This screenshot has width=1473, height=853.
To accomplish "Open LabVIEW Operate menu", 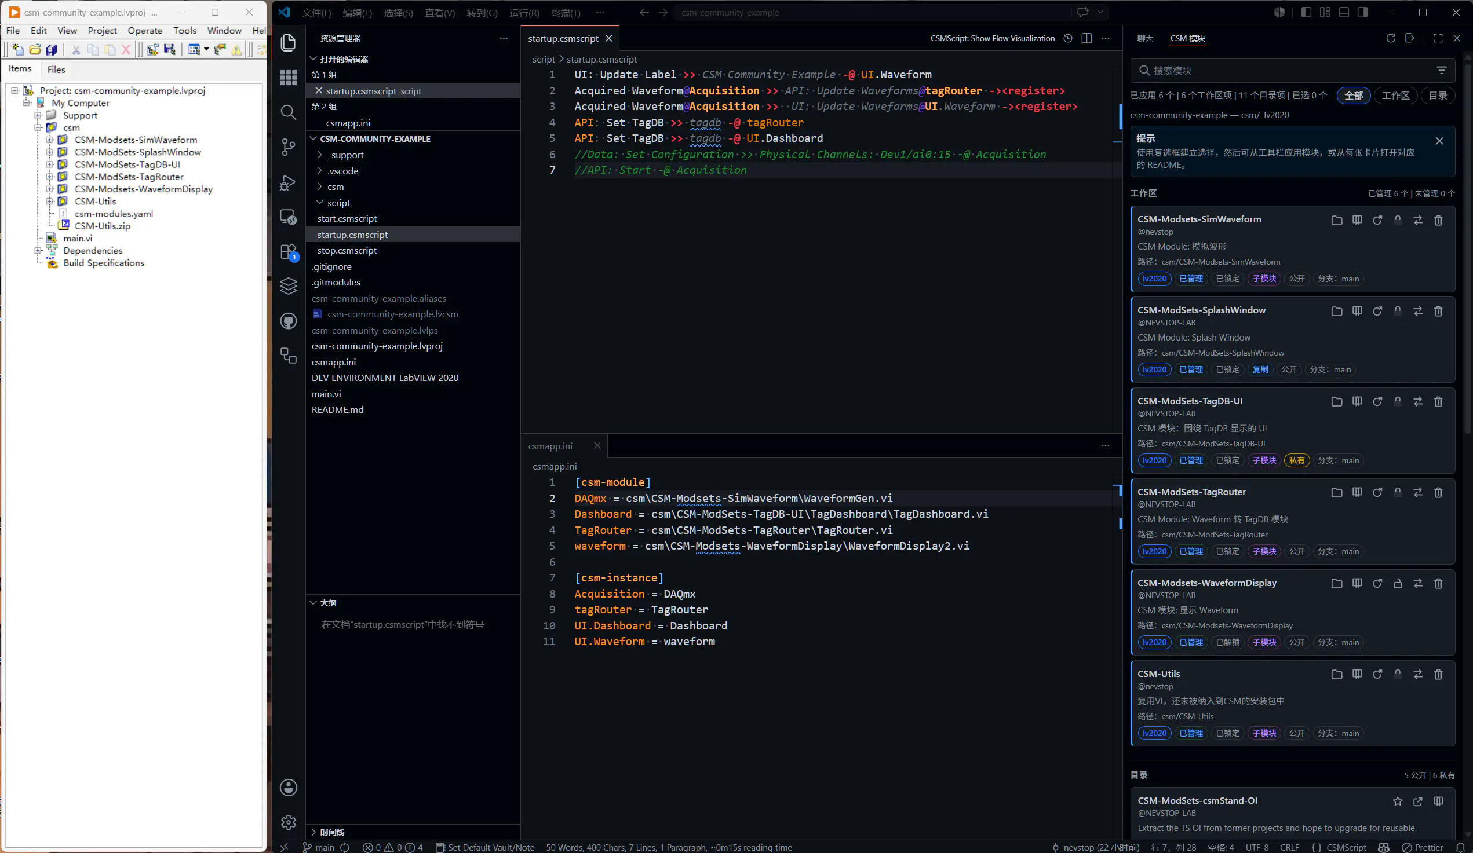I will tap(144, 30).
